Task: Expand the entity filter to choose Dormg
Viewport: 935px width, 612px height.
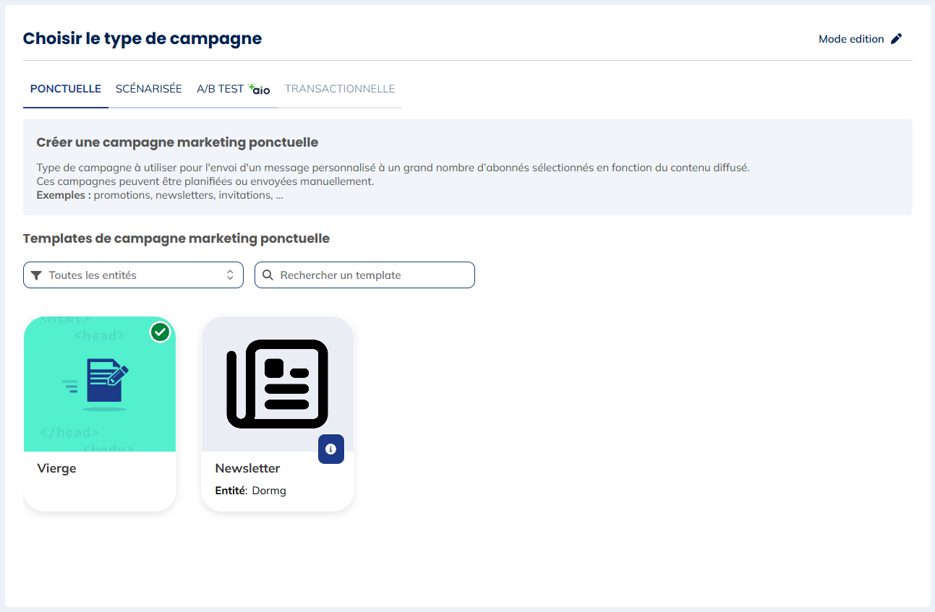Action: click(133, 275)
